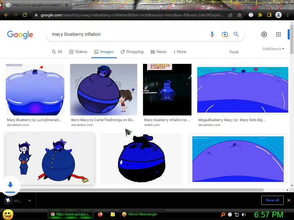This screenshot has width=294, height=220.
Task: Open the two-character uniform drawing thumbnail
Action: 50,159
